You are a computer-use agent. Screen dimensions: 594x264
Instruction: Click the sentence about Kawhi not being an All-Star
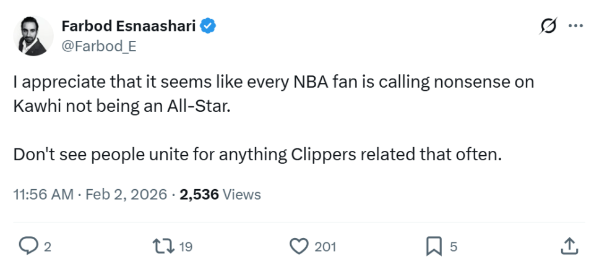coord(273,93)
